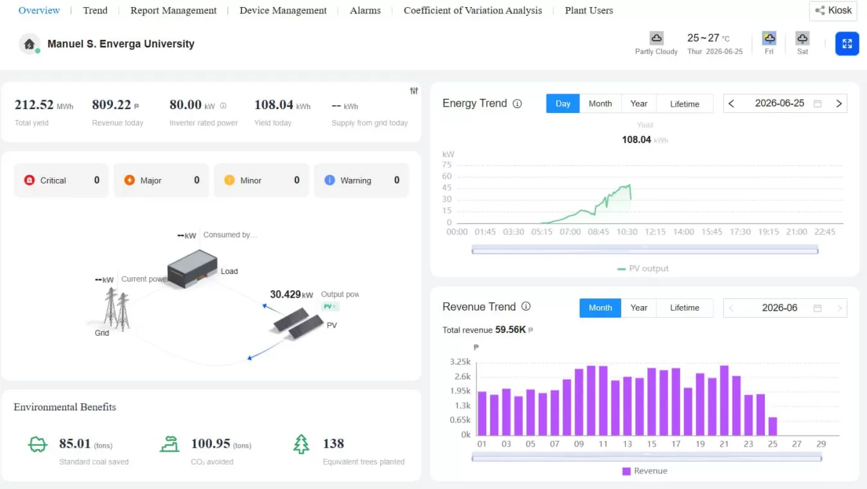Go to next month in Revenue Trend
The width and height of the screenshot is (867, 489).
pyautogui.click(x=839, y=308)
